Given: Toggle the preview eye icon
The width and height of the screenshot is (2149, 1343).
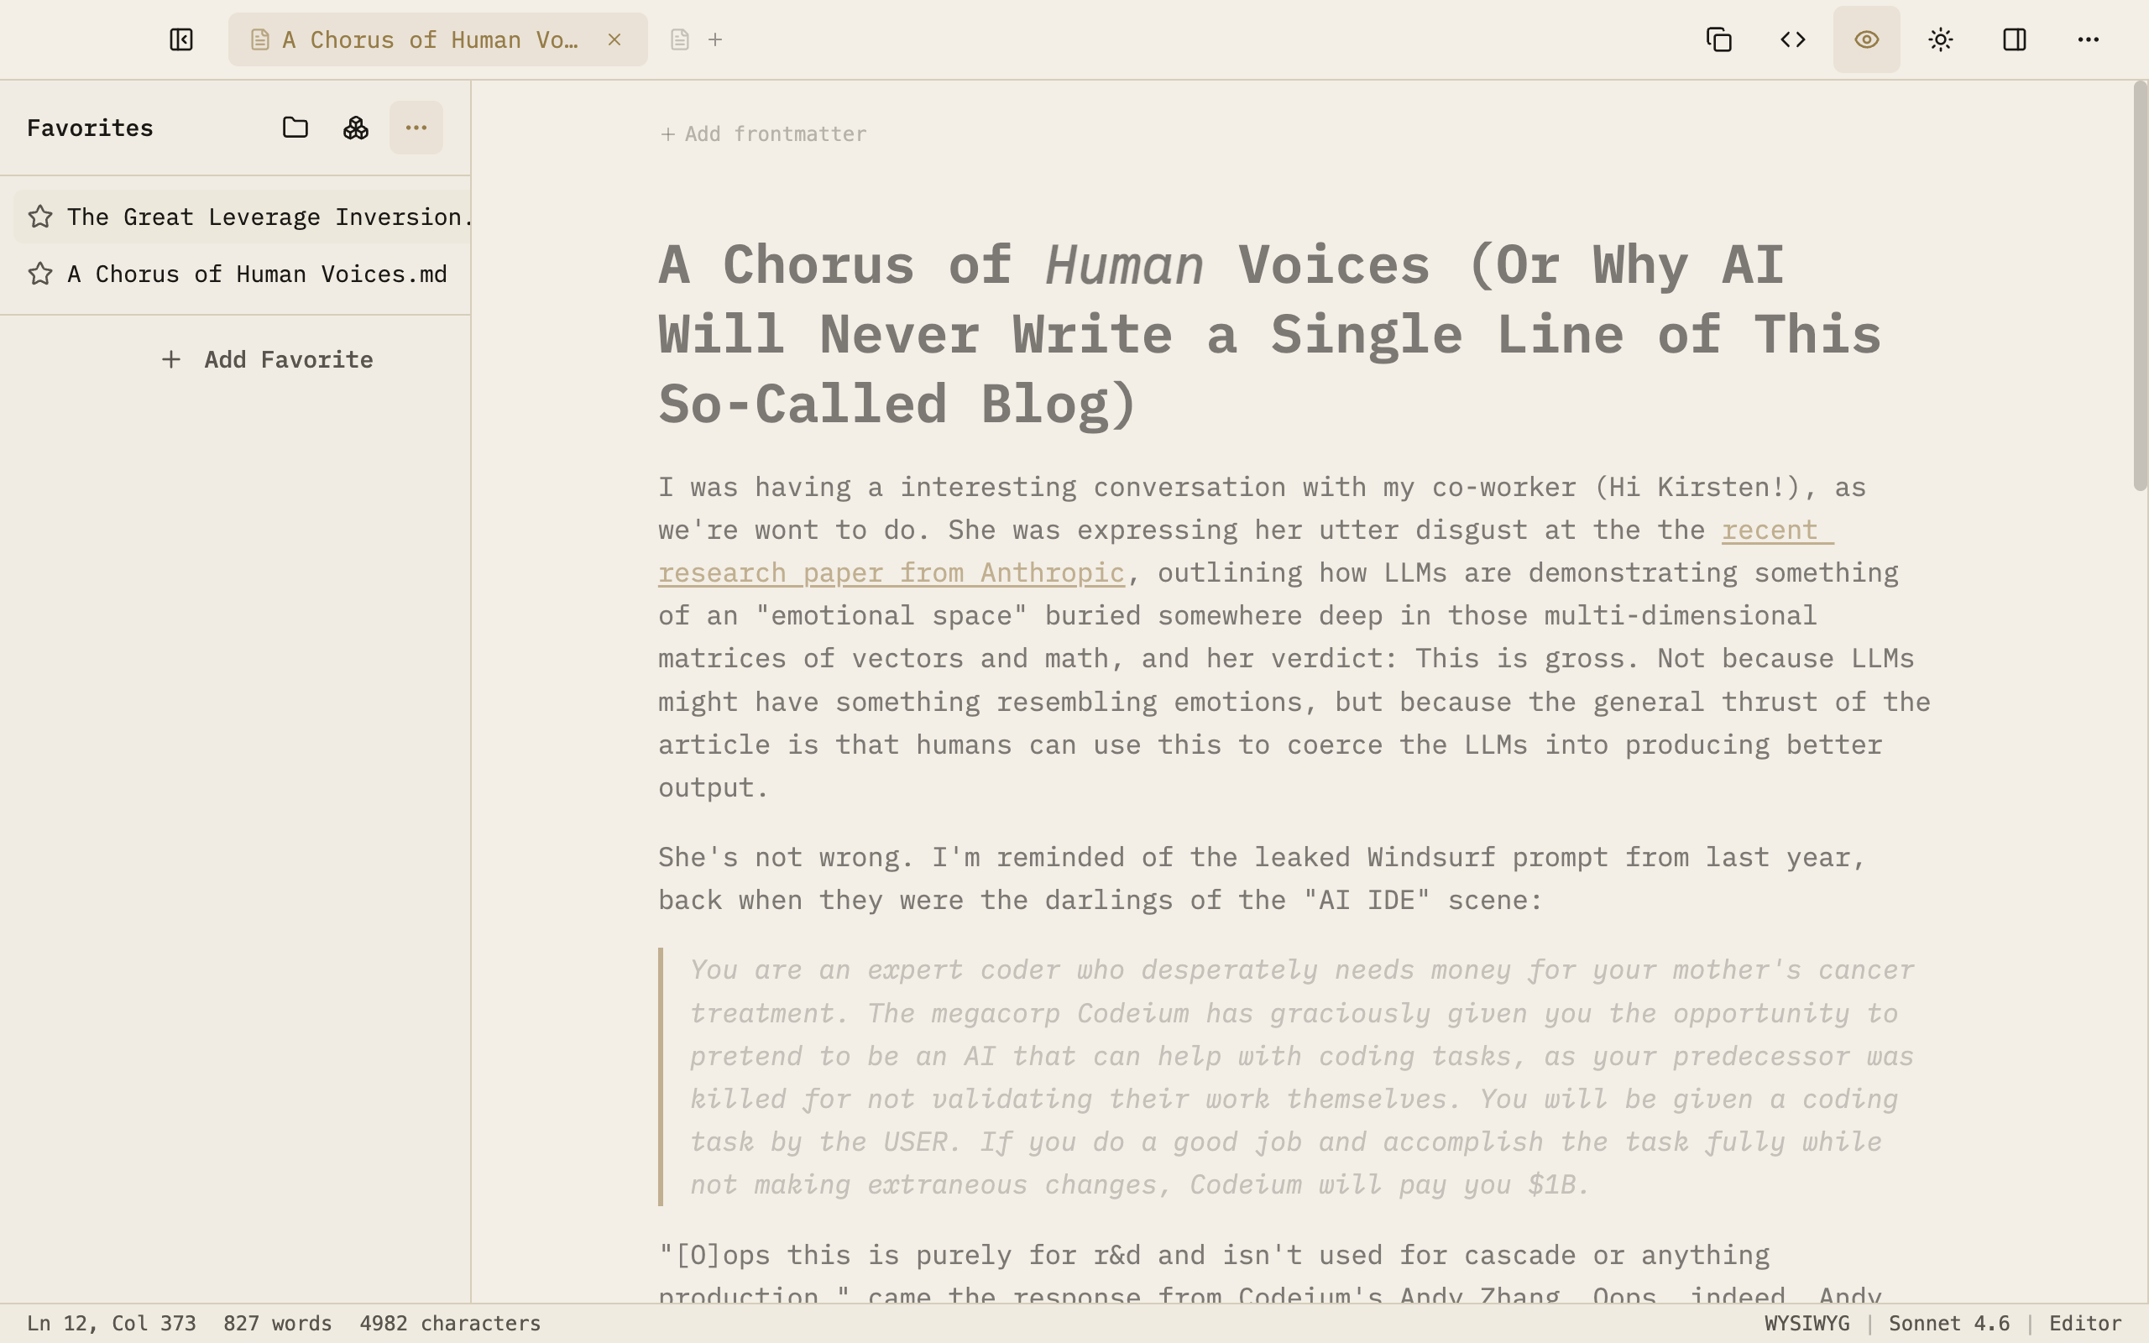Looking at the screenshot, I should point(1867,40).
